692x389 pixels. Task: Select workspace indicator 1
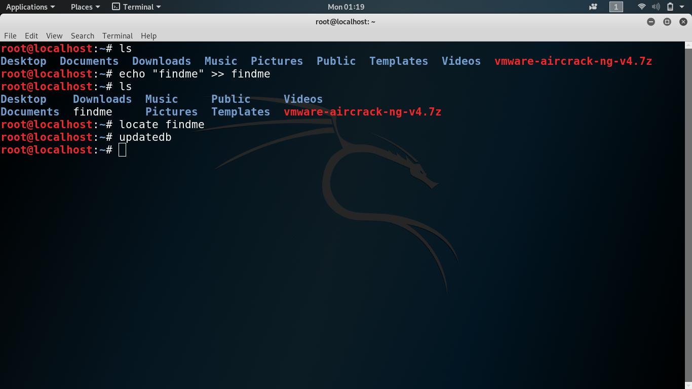click(616, 7)
